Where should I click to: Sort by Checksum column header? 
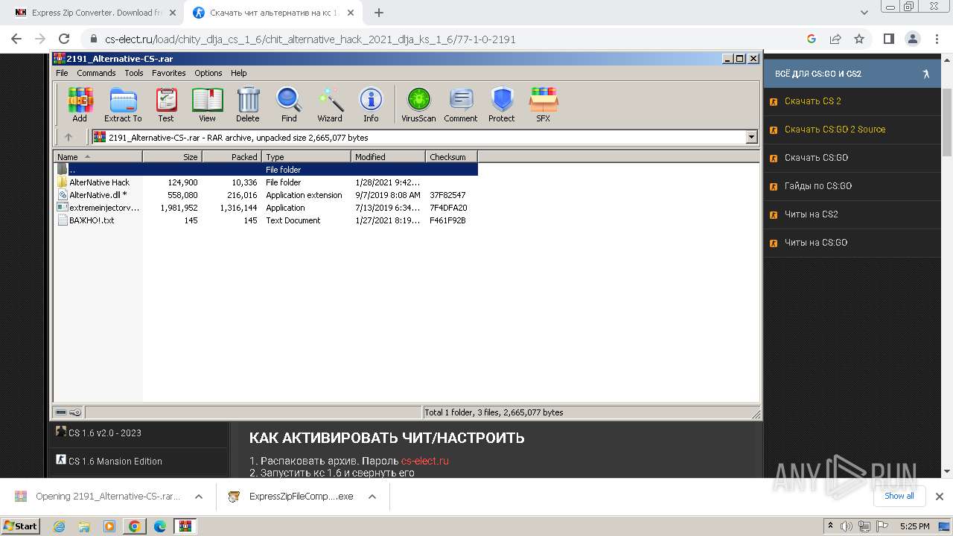(x=451, y=156)
